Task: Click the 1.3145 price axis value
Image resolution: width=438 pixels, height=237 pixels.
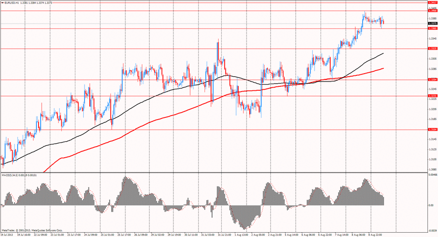Action: click(432, 139)
